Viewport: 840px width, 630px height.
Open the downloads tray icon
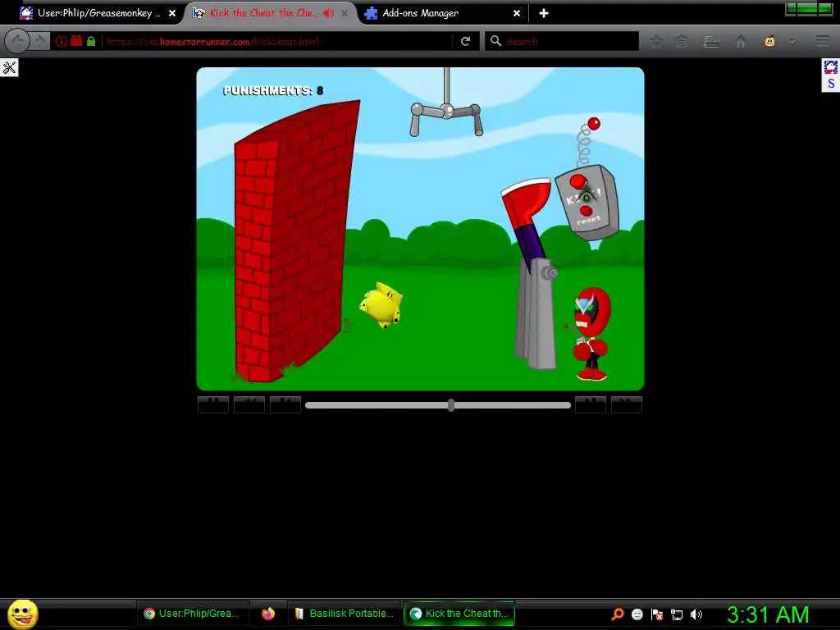click(711, 41)
